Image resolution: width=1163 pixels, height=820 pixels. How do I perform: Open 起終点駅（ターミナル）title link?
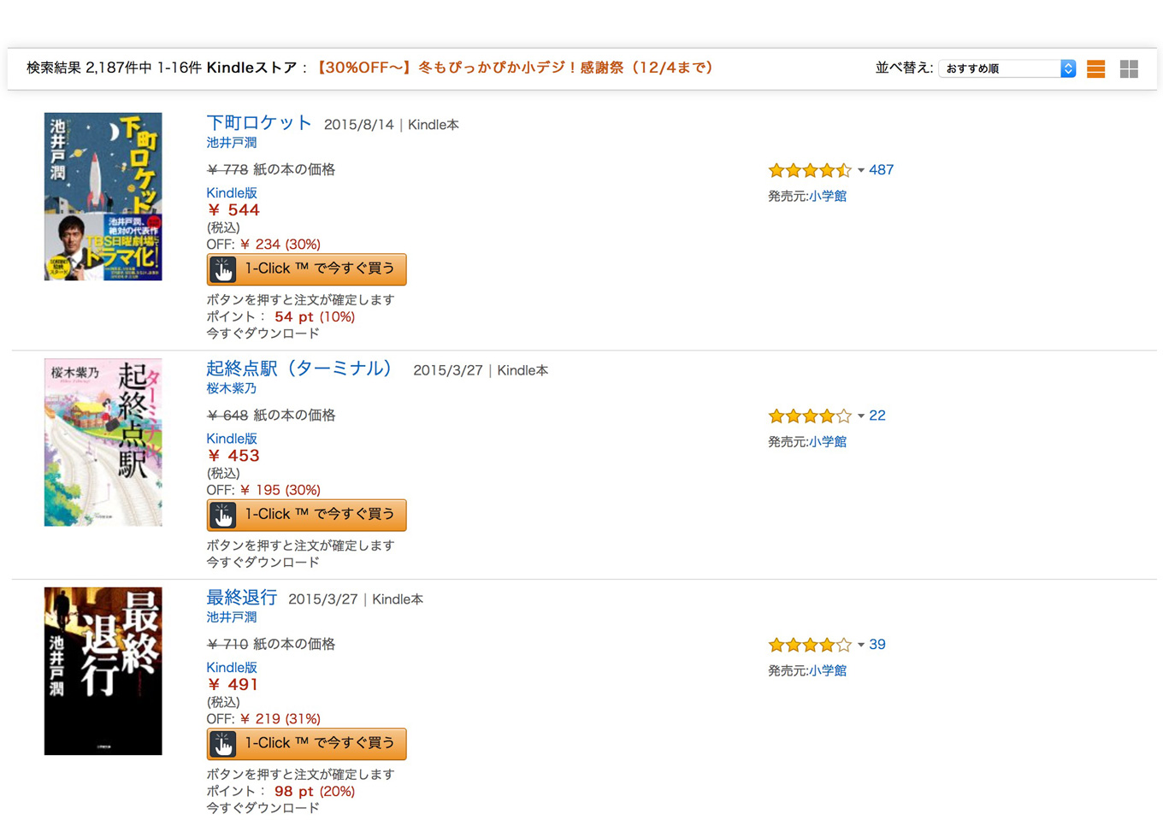(299, 369)
